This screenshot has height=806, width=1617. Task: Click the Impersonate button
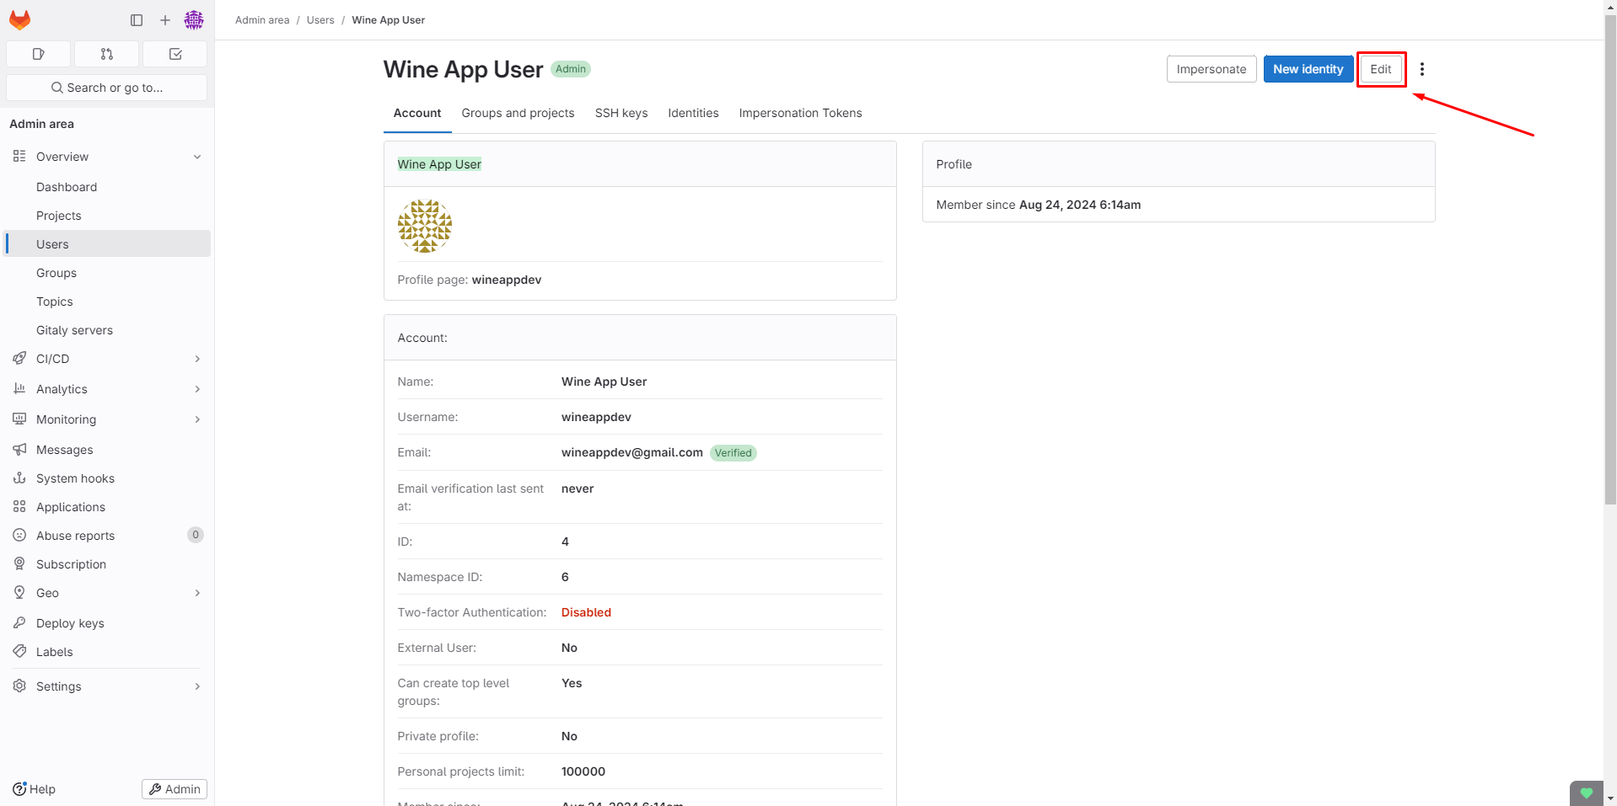point(1211,69)
